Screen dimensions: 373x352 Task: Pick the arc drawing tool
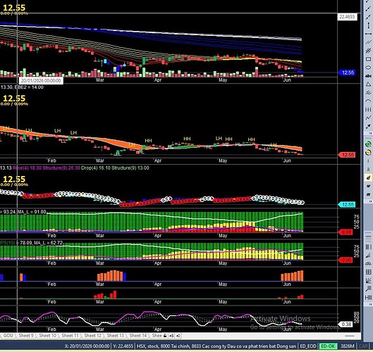pos(368,101)
